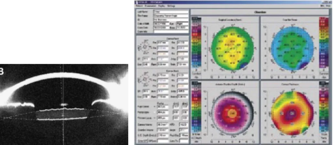Click the chamber Angle value field
Image resolution: width=333 pixels, height=145 pixels.
pyautogui.click(x=184, y=130)
